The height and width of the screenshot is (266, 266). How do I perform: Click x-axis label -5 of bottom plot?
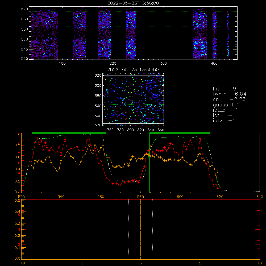point(81,263)
